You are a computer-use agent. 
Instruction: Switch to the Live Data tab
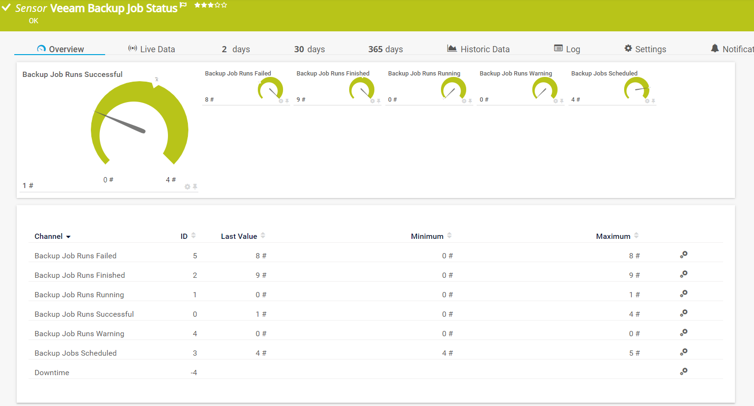pyautogui.click(x=152, y=49)
